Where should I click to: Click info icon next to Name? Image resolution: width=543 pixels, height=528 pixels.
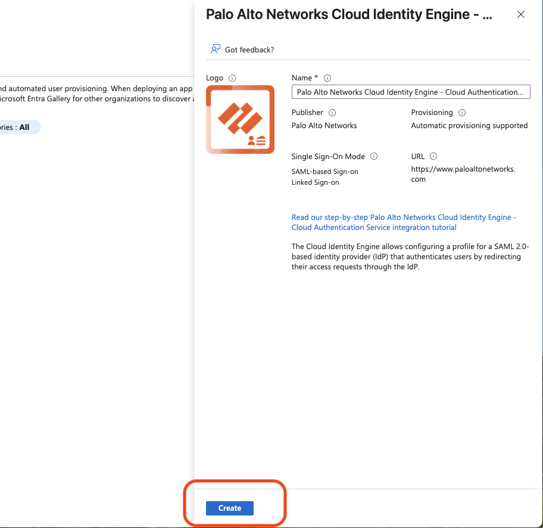327,78
